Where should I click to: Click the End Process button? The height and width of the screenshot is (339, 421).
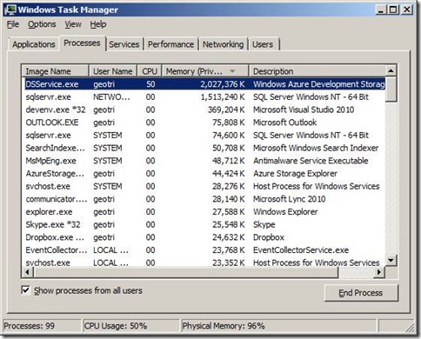tap(361, 293)
